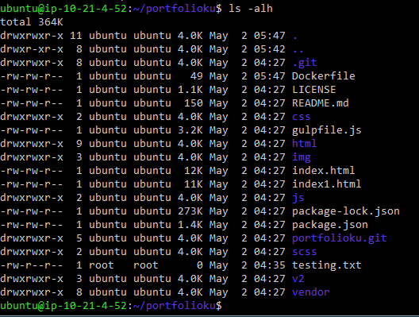Click the 'index1.html' file name

tap(326, 184)
